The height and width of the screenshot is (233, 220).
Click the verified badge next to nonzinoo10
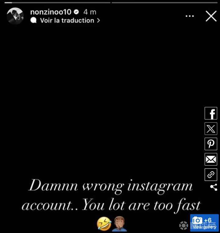coord(76,12)
